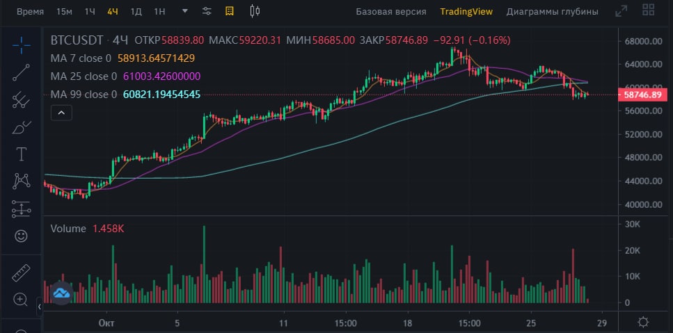673x333 pixels.
Task: Toggle the highlighted indicators template icon
Action: click(230, 11)
